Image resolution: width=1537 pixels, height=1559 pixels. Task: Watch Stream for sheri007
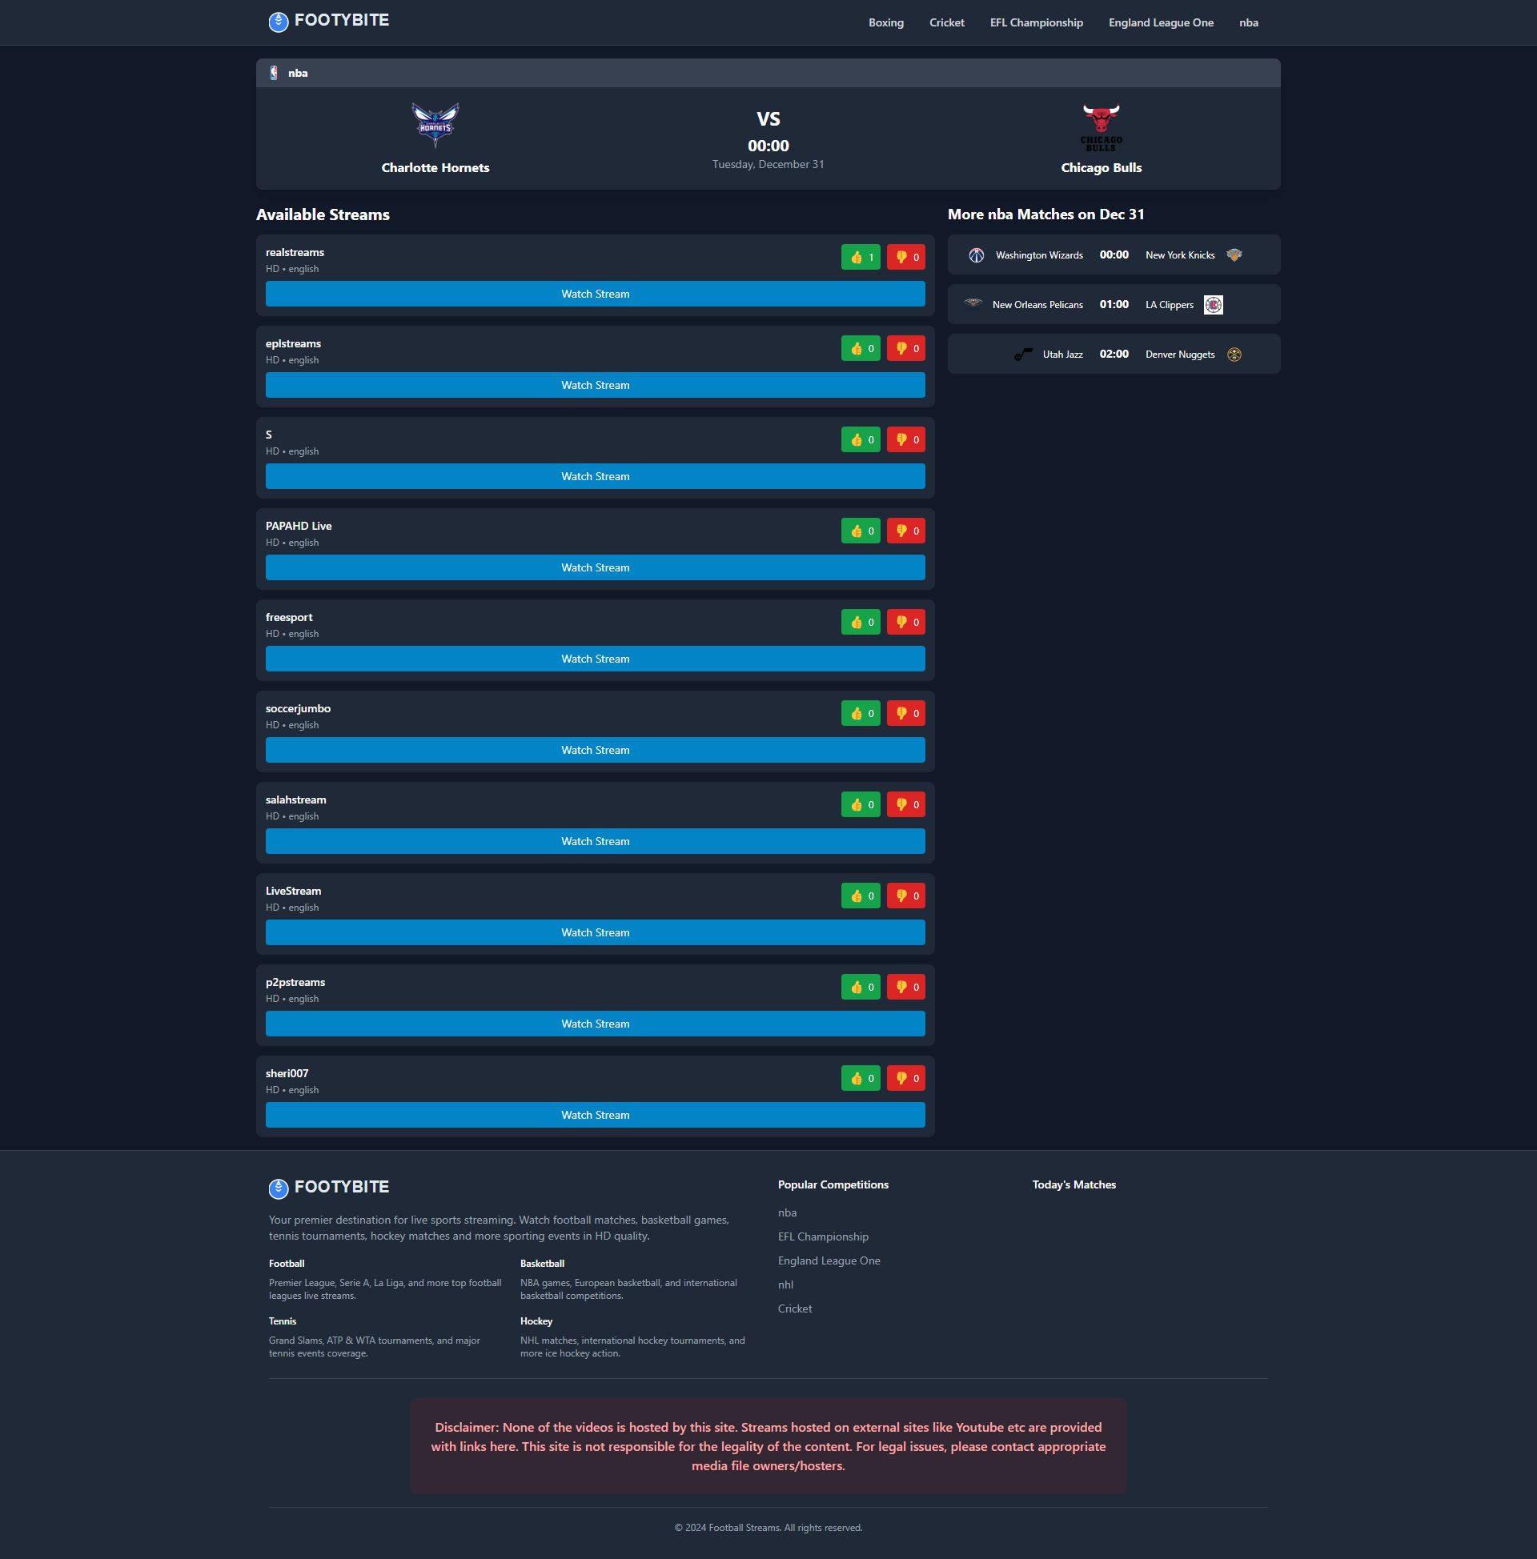coord(595,1114)
